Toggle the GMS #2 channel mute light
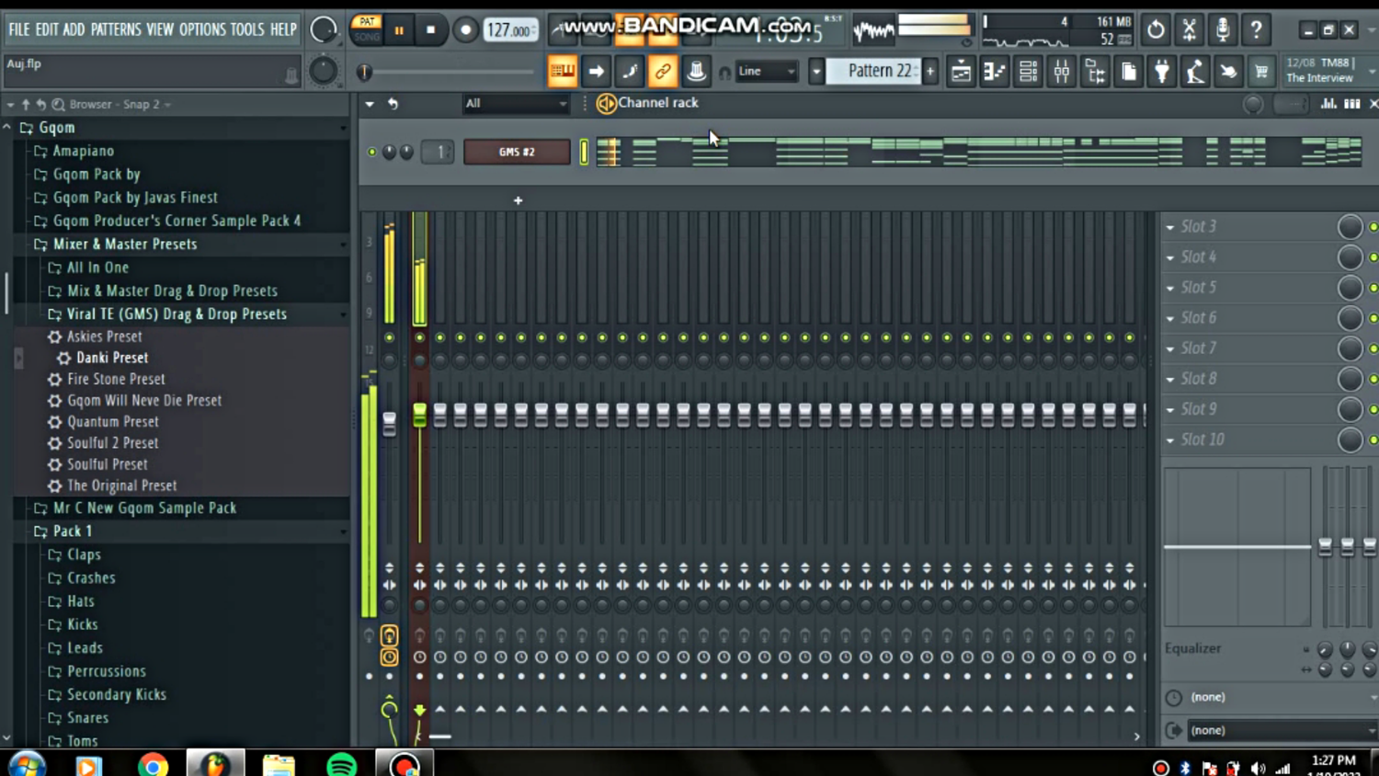The width and height of the screenshot is (1379, 776). tap(371, 152)
